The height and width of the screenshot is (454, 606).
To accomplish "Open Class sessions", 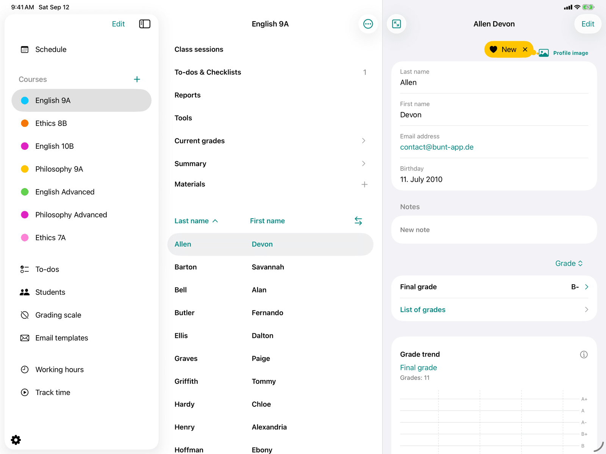I will [270, 50].
